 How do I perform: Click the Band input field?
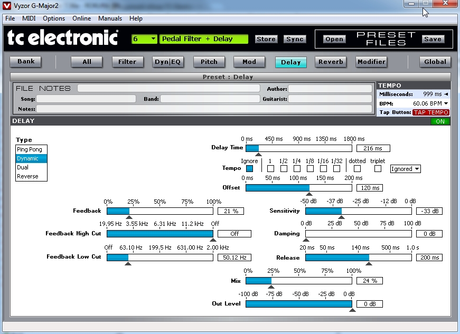pos(210,99)
